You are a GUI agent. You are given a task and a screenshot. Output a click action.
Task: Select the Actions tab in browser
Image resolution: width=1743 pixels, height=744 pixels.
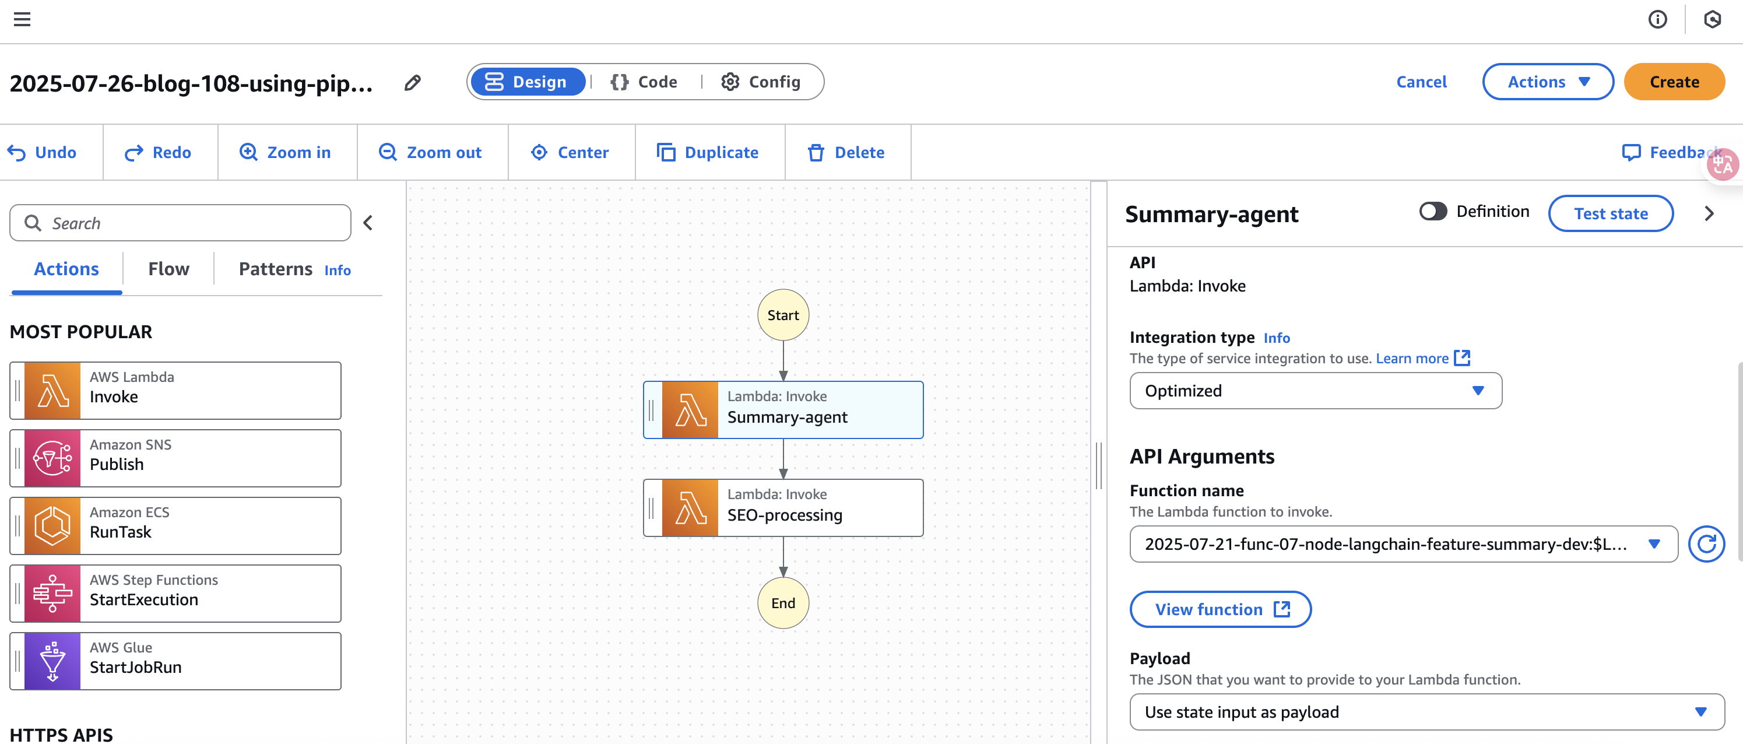[66, 269]
